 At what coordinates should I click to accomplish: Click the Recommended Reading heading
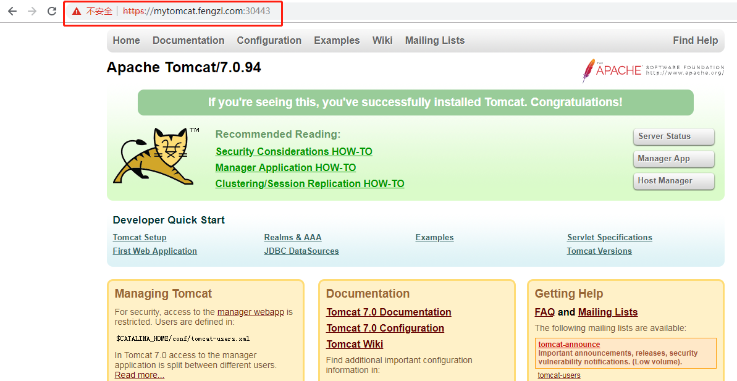pos(278,135)
